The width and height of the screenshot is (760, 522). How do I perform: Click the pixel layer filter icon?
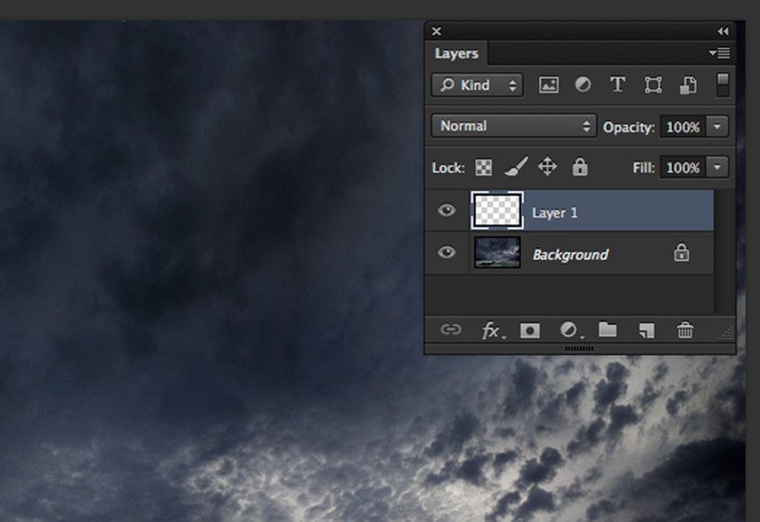[x=548, y=85]
